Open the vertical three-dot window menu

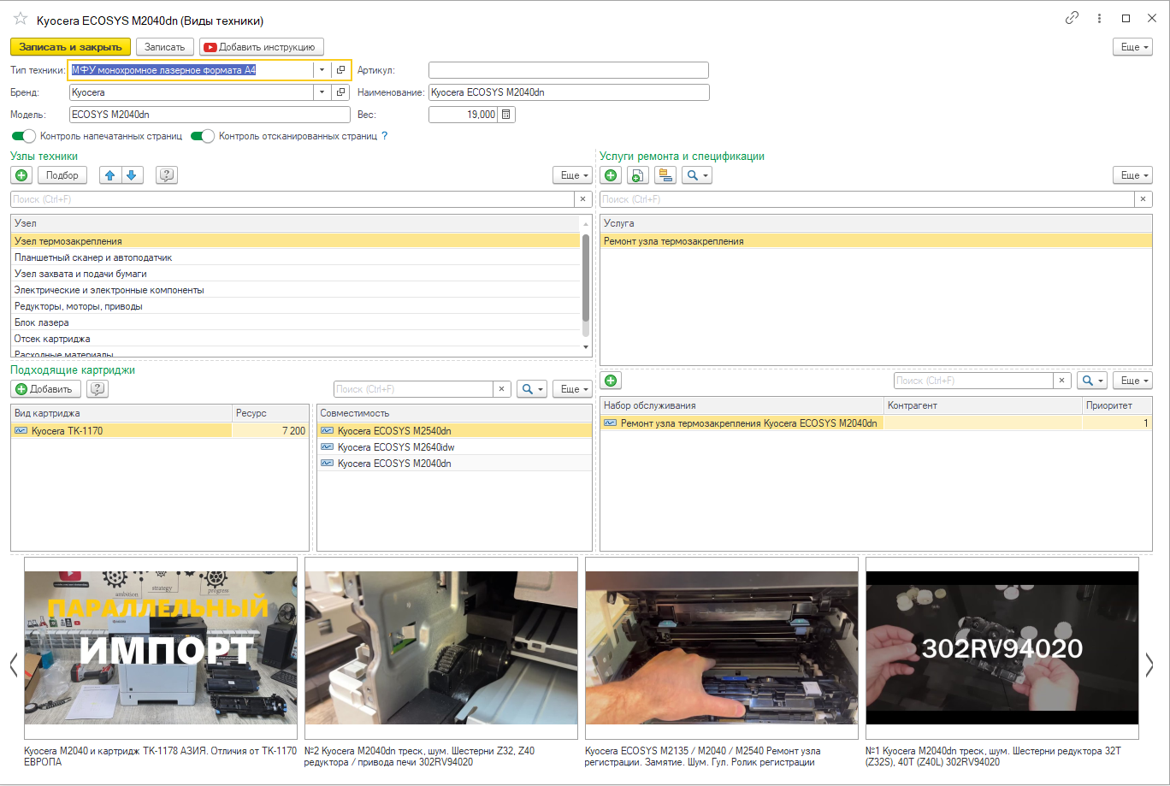[x=1099, y=18]
